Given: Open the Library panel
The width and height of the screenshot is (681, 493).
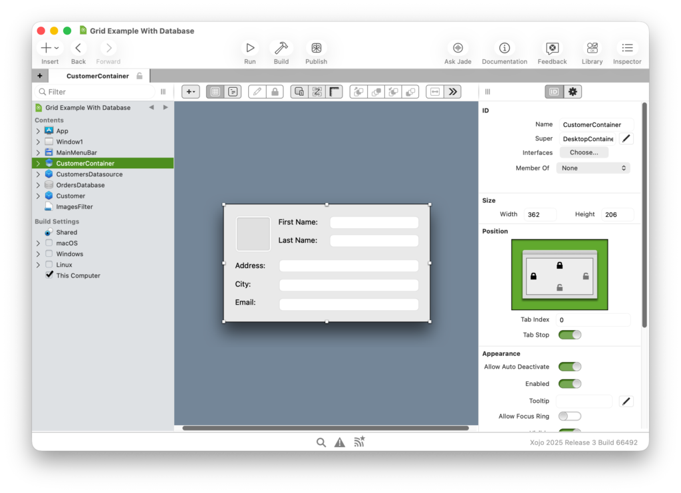Looking at the screenshot, I should coord(592,49).
